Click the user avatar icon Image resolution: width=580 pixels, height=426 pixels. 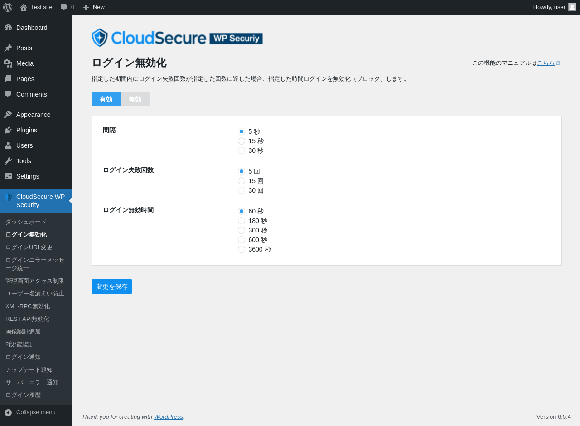click(572, 7)
